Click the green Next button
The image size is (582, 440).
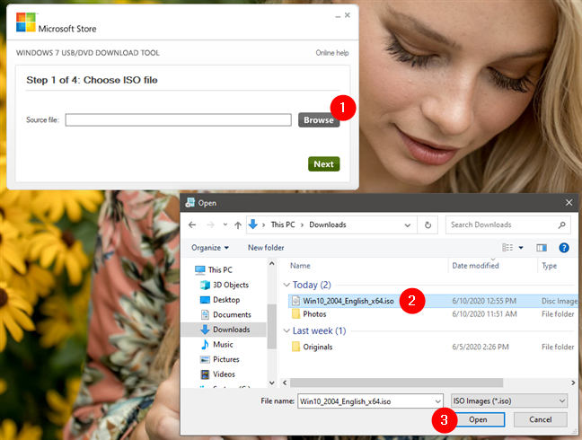coord(323,164)
